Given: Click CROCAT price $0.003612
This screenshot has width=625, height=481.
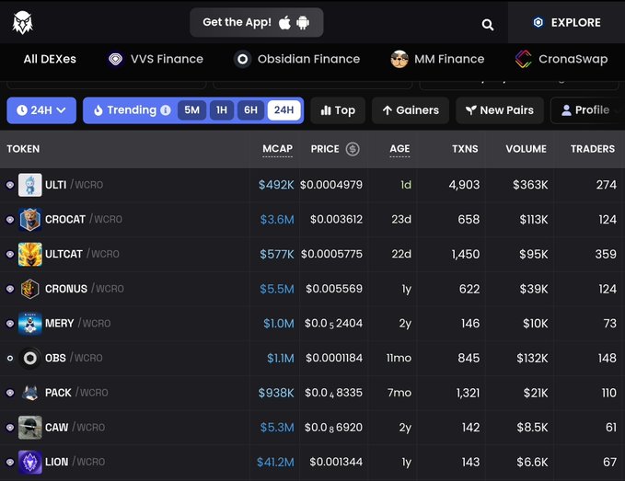Looking at the screenshot, I should point(336,220).
